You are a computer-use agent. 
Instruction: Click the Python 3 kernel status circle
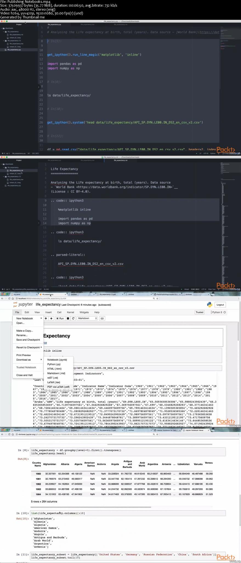tap(225, 312)
